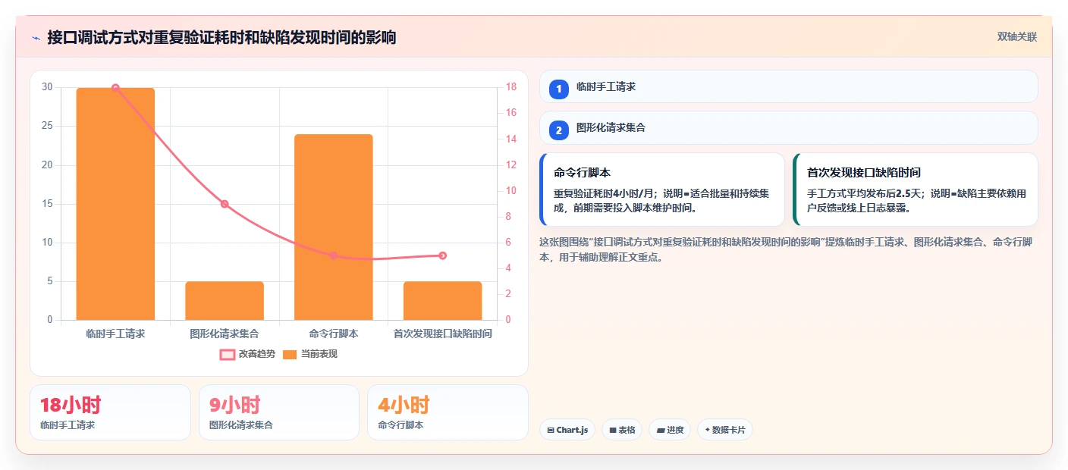
Task: Click the trend line point at value 18
Action: click(x=115, y=88)
